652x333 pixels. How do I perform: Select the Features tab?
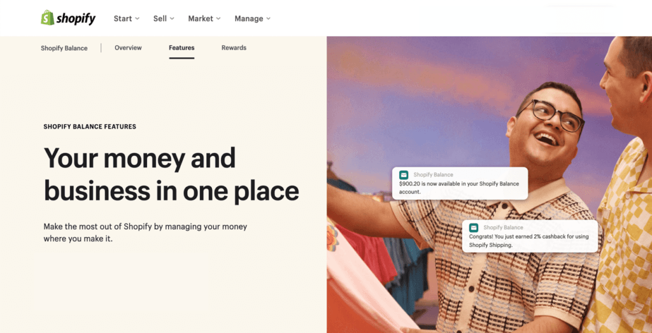(181, 48)
